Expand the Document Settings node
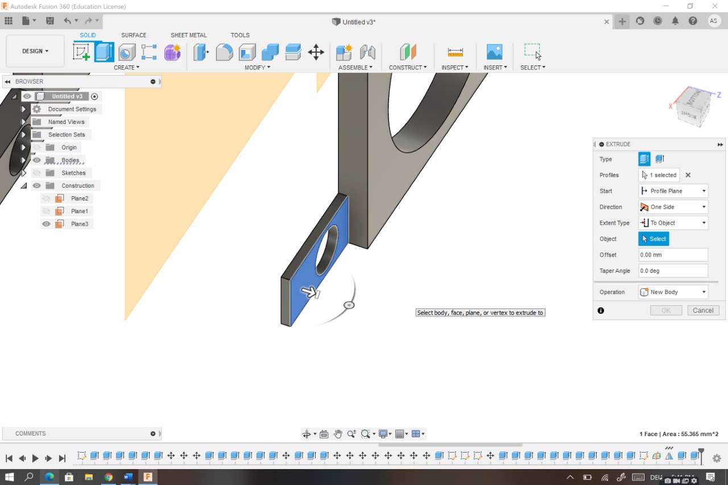The height and width of the screenshot is (485, 728). point(24,109)
